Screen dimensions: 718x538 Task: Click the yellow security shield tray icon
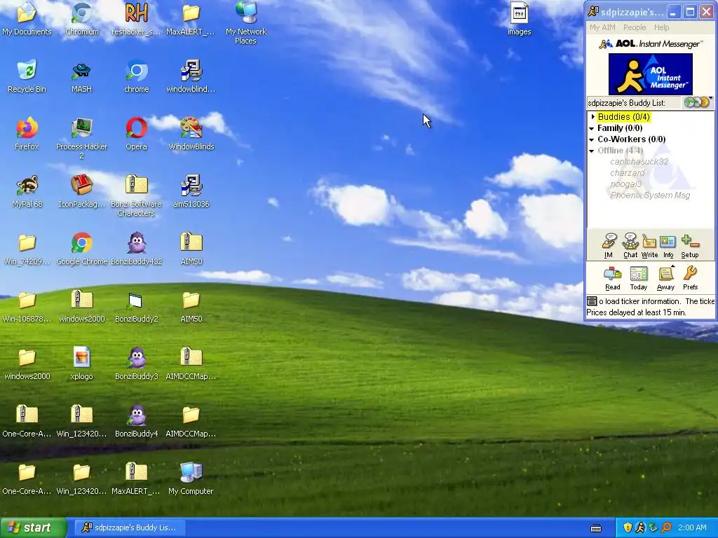click(x=628, y=527)
